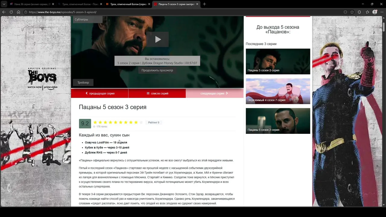Go to 'предыдущая серия' previous episode

100,93
